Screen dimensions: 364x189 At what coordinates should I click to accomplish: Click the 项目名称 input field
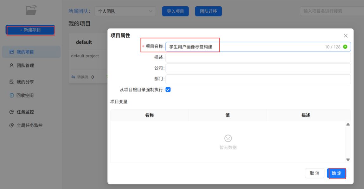tap(258, 47)
